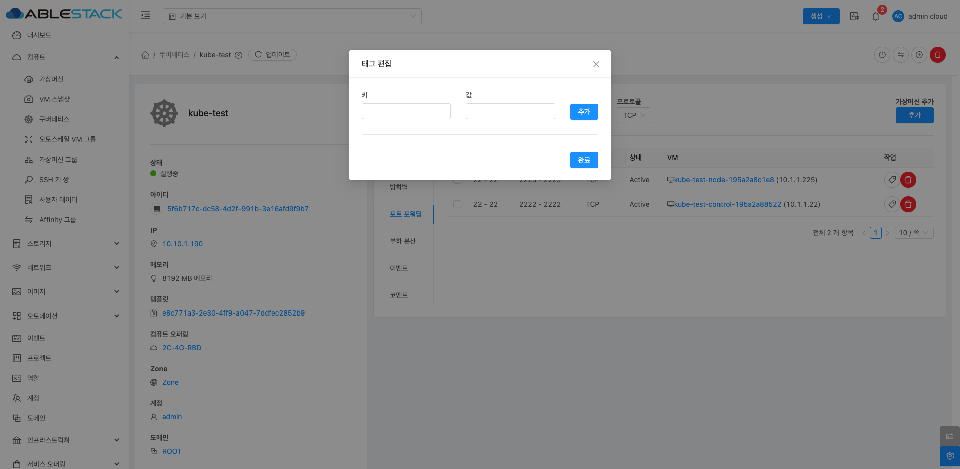The image size is (960, 469).
Task: Open the IP 10.10.1.190 link
Action: point(183,244)
